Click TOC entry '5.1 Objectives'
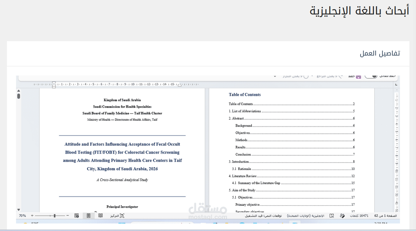The height and width of the screenshot is (231, 416). point(242,197)
